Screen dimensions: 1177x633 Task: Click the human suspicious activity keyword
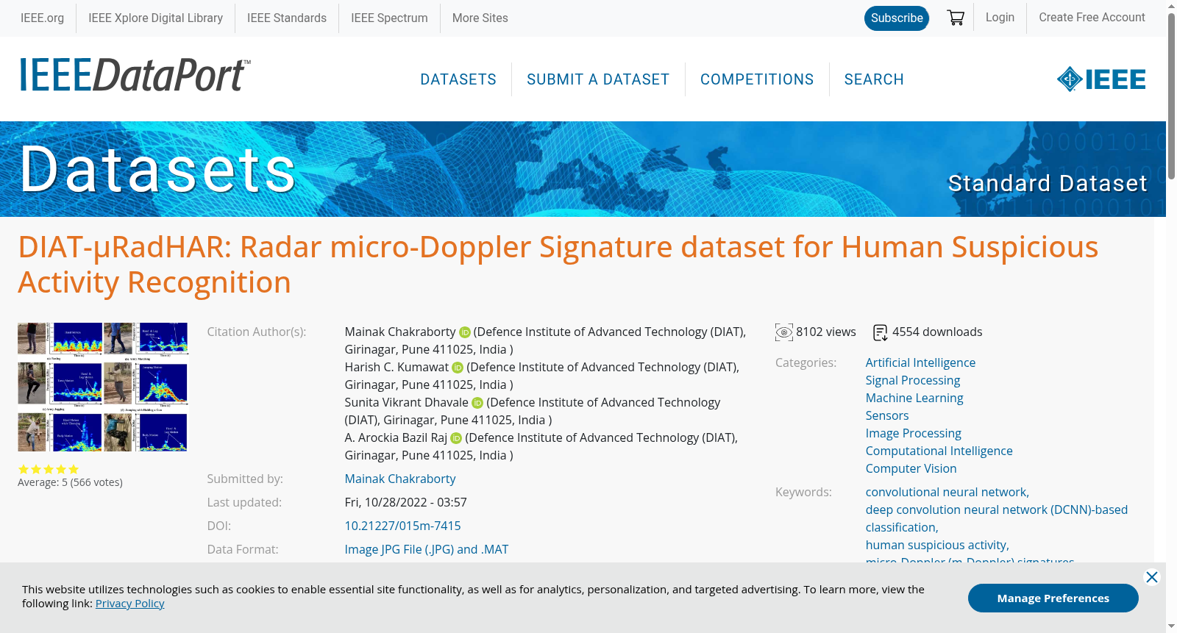click(x=937, y=546)
